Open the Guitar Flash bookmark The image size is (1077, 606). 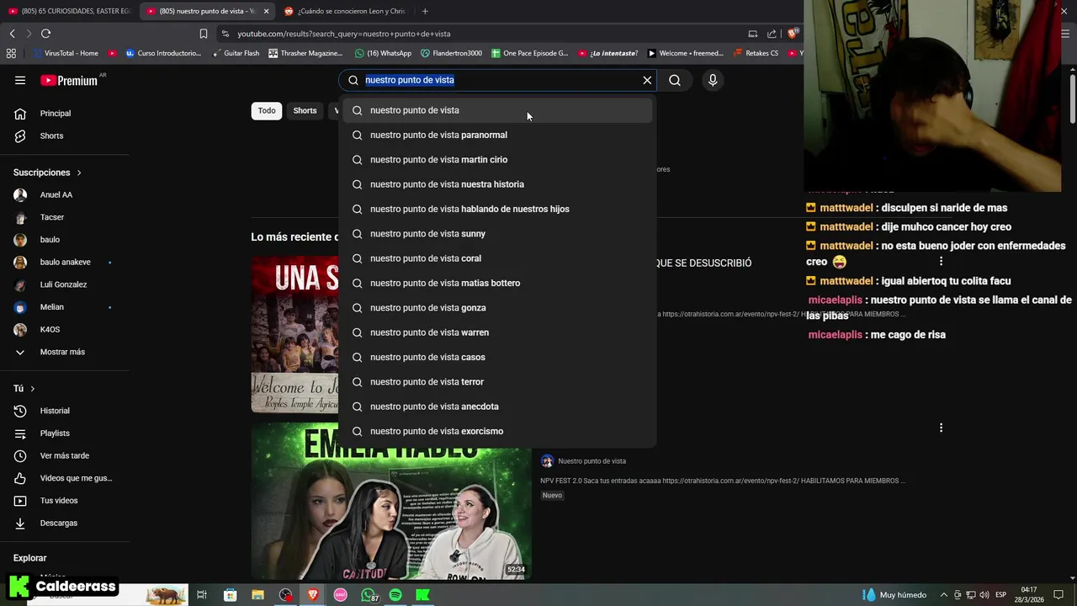235,53
